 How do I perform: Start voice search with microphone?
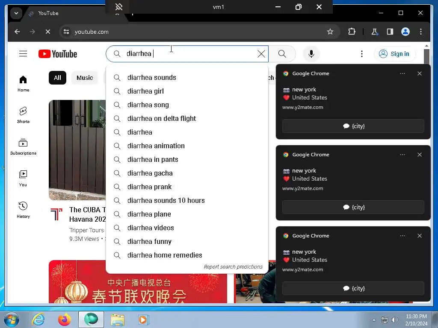coord(311,54)
